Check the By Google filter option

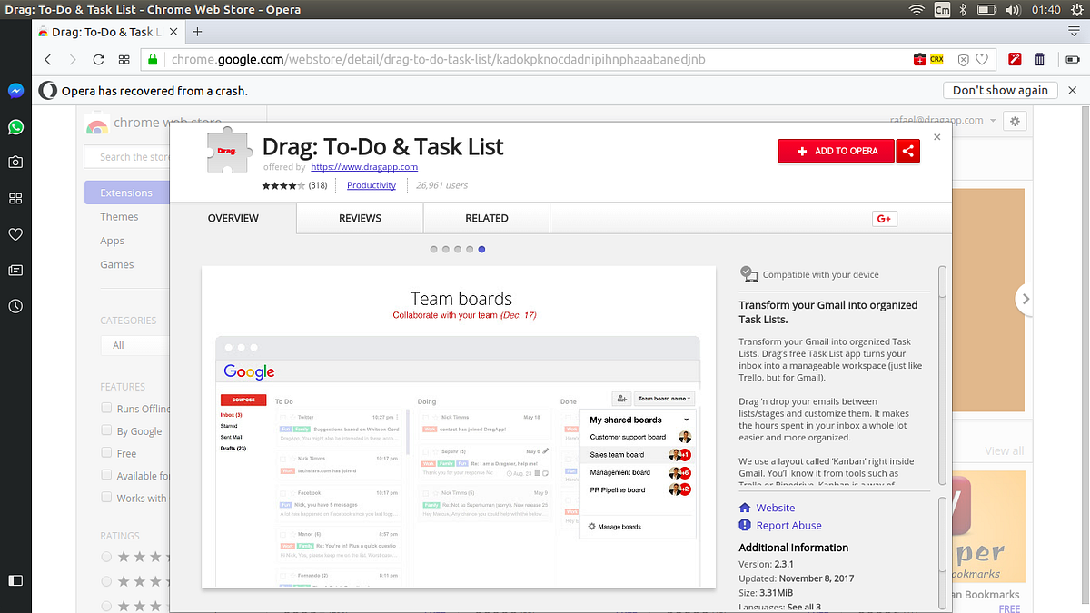tap(105, 430)
